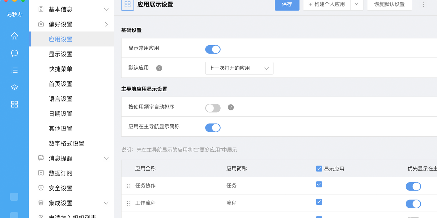Go to 快捷菜单 settings
Image resolution: width=437 pixels, height=218 pixels.
pyautogui.click(x=61, y=69)
